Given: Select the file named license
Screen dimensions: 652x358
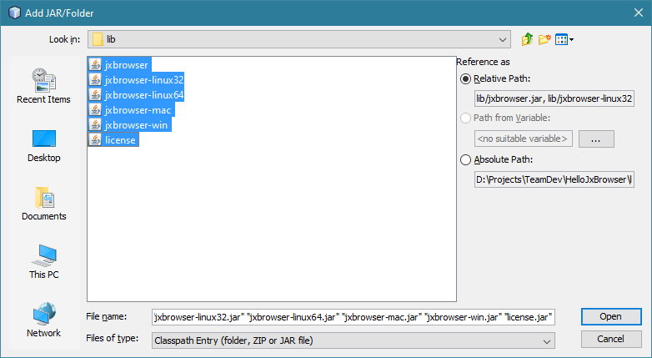Looking at the screenshot, I should point(120,140).
